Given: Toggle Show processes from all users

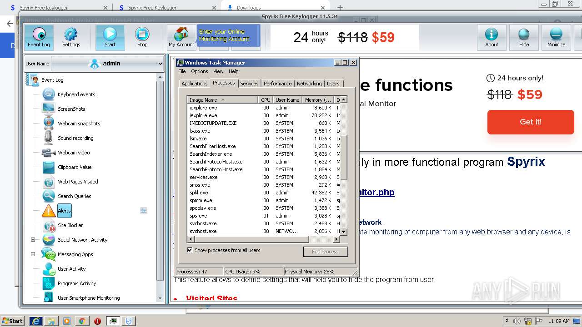Looking at the screenshot, I should (x=190, y=250).
